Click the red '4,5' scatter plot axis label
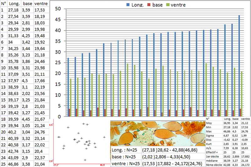Image resolution: width=251 pixels, height=167 pixels. 51,125
